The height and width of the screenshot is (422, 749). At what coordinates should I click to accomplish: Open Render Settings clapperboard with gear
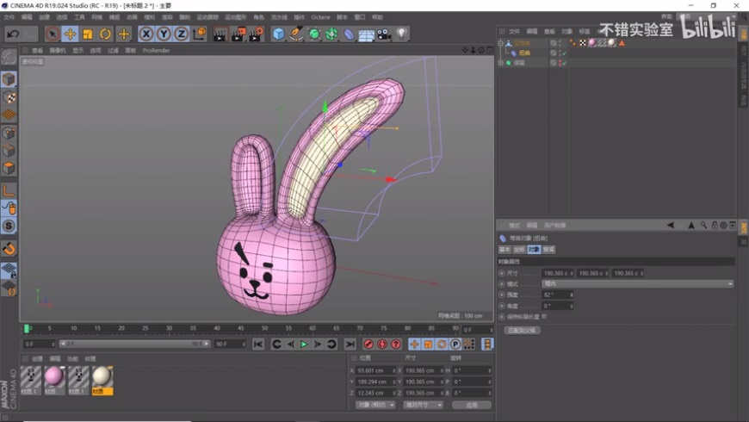pos(256,34)
